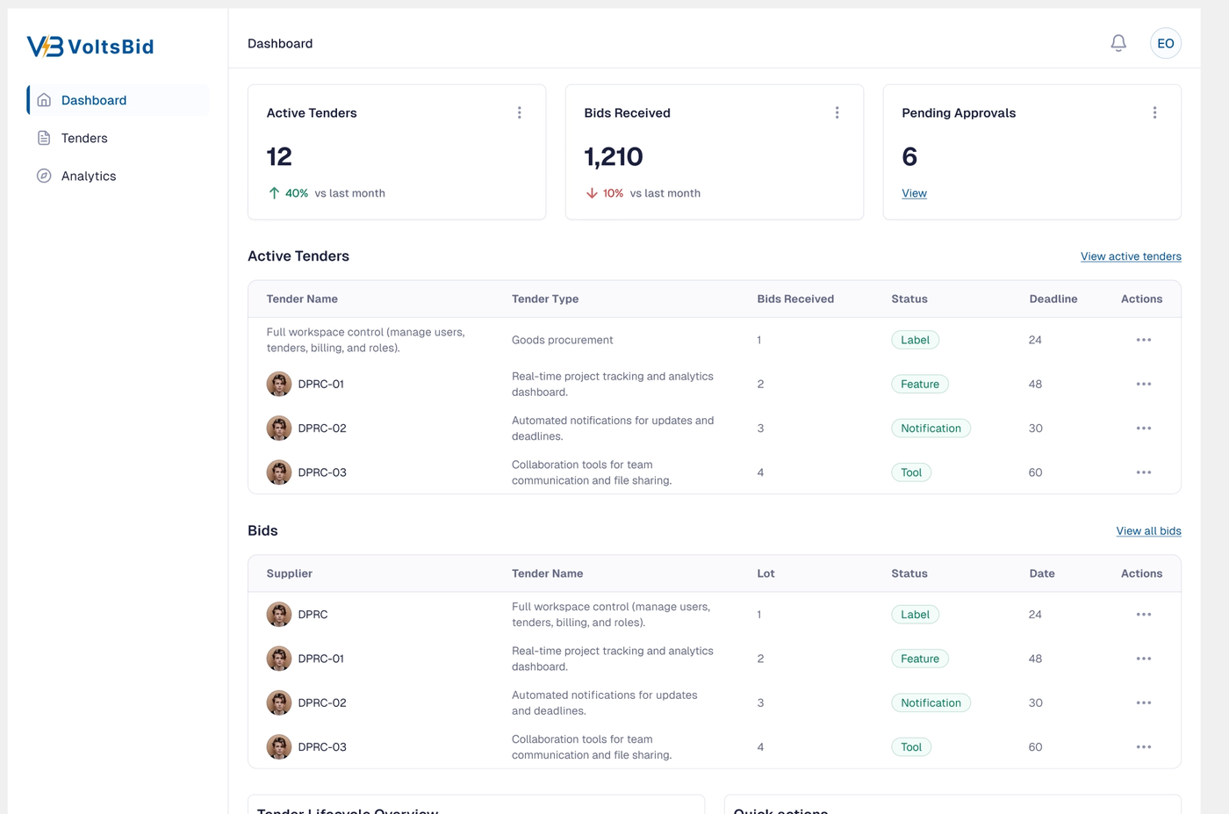This screenshot has height=814, width=1229.
Task: Click the Tool status badge in Active Tenders
Action: point(911,472)
